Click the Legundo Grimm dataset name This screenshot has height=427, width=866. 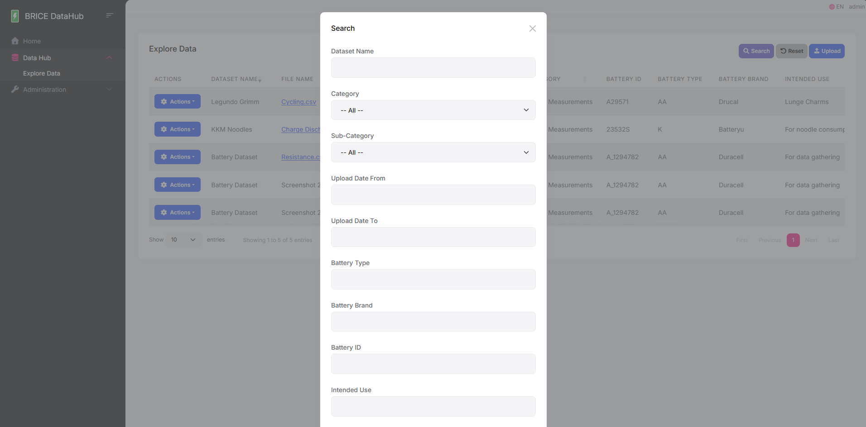pos(235,102)
